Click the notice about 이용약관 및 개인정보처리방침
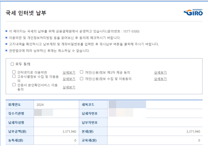Viewport: 208px width, 146px height. click(65, 38)
